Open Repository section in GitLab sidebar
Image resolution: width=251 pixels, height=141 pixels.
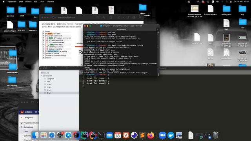(x=28, y=127)
